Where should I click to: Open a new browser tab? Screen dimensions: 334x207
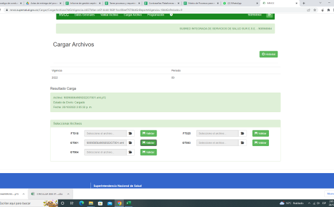pos(303,3)
